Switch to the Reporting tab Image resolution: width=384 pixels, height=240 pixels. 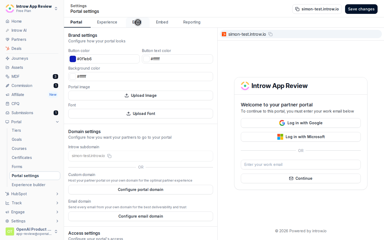192,22
